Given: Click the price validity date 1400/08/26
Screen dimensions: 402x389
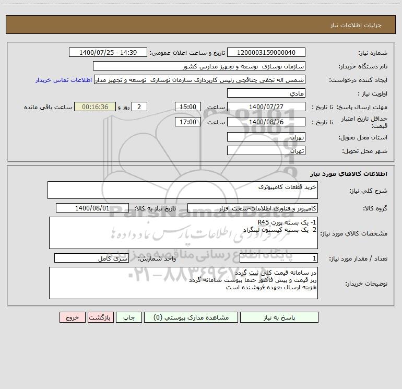Looking at the screenshot, I should point(266,122).
